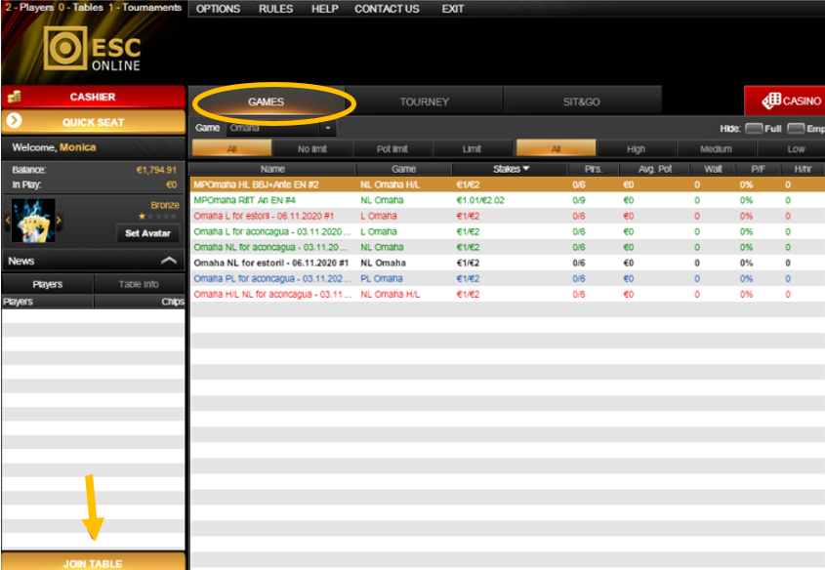Click the PL Omaha game type cell
Viewport: 825px width, 570px height.
tap(382, 279)
